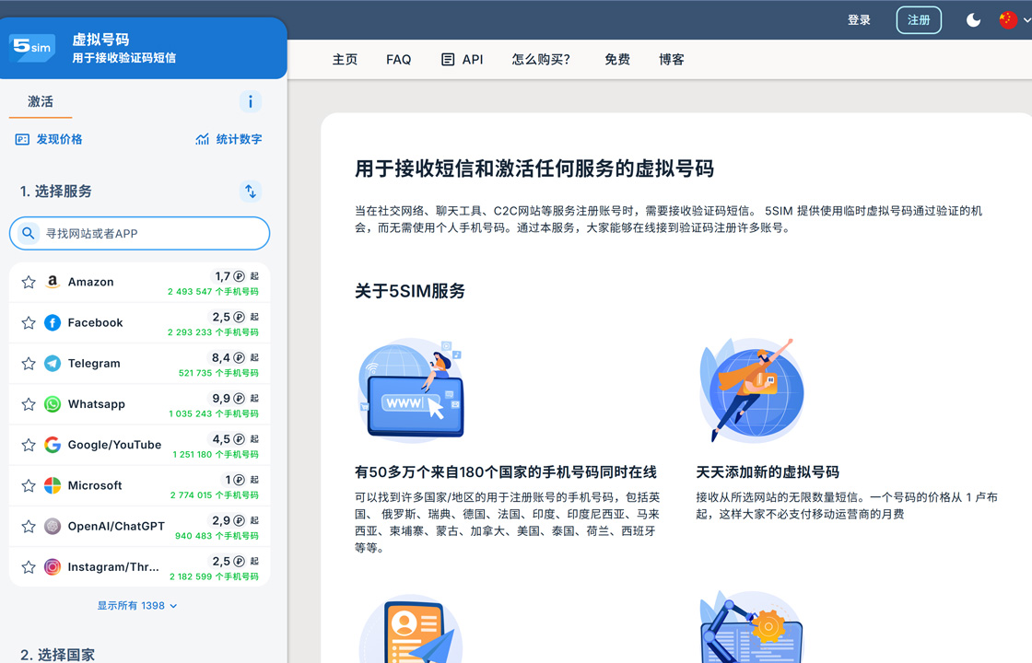Click the Google logo icon
The width and height of the screenshot is (1032, 663).
pyautogui.click(x=53, y=446)
